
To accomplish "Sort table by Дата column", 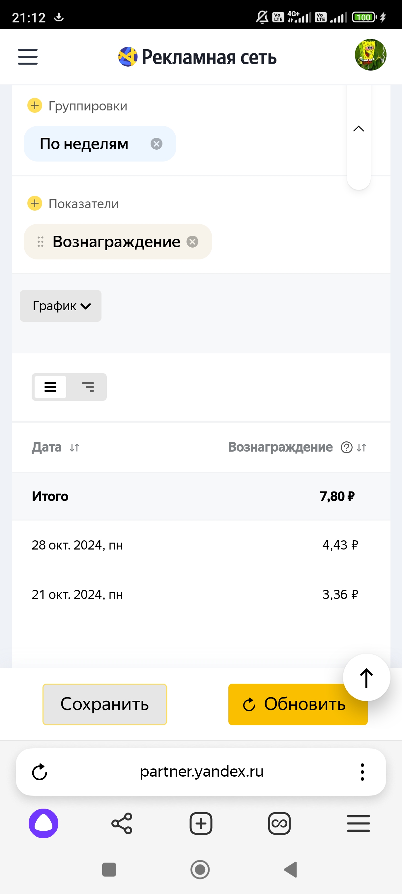I will pyautogui.click(x=74, y=448).
